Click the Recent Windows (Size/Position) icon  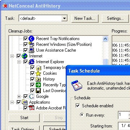pyautogui.click(x=31, y=44)
